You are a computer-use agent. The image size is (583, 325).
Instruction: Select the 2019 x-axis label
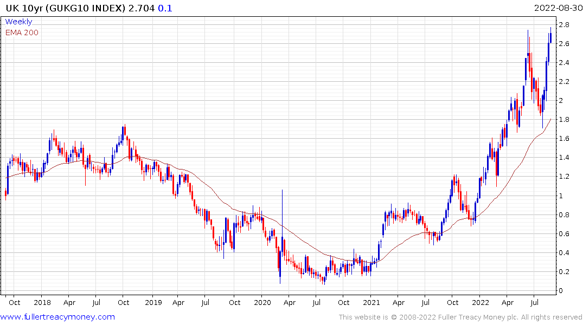point(153,302)
